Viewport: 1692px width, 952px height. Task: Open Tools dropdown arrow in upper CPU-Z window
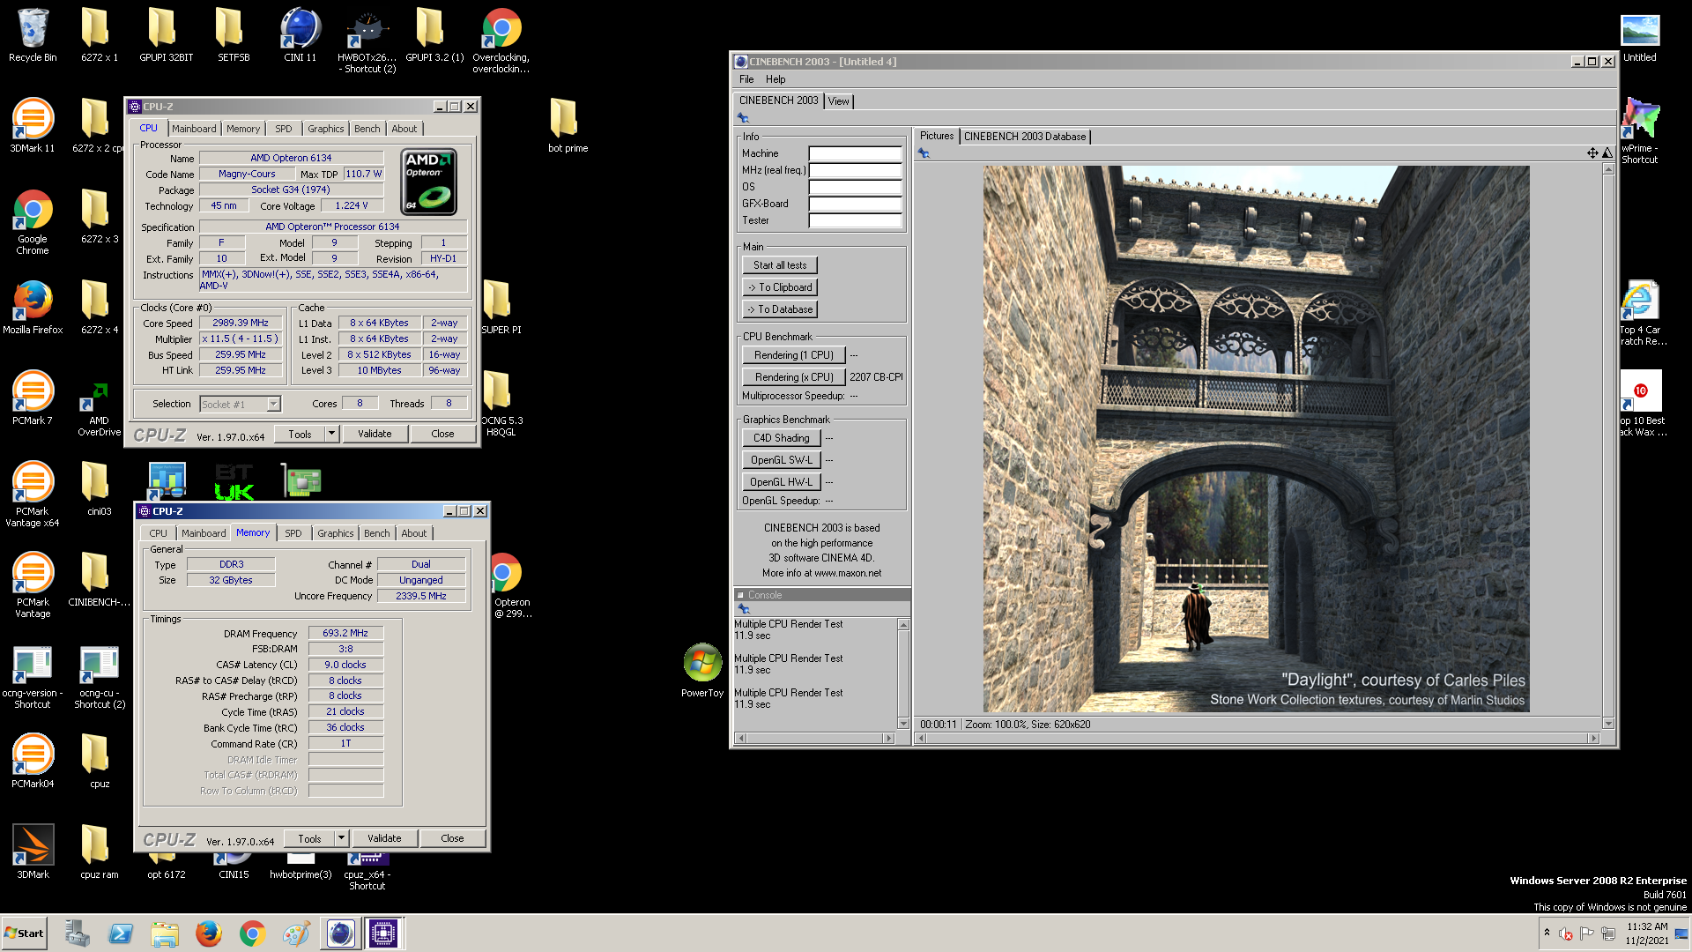pos(331,434)
